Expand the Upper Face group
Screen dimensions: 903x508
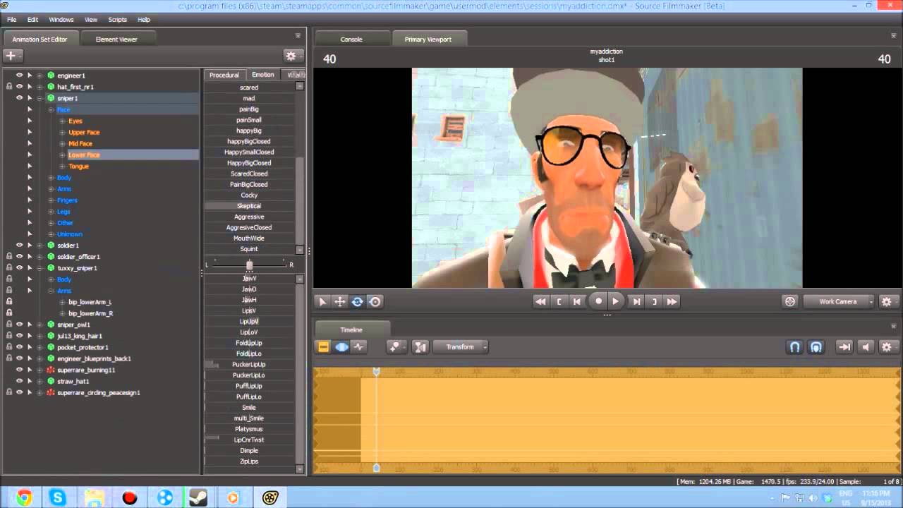click(63, 132)
